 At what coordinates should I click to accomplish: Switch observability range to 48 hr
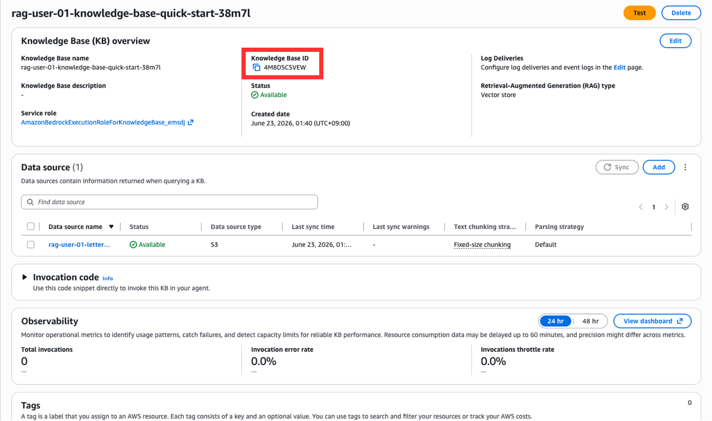coord(590,321)
